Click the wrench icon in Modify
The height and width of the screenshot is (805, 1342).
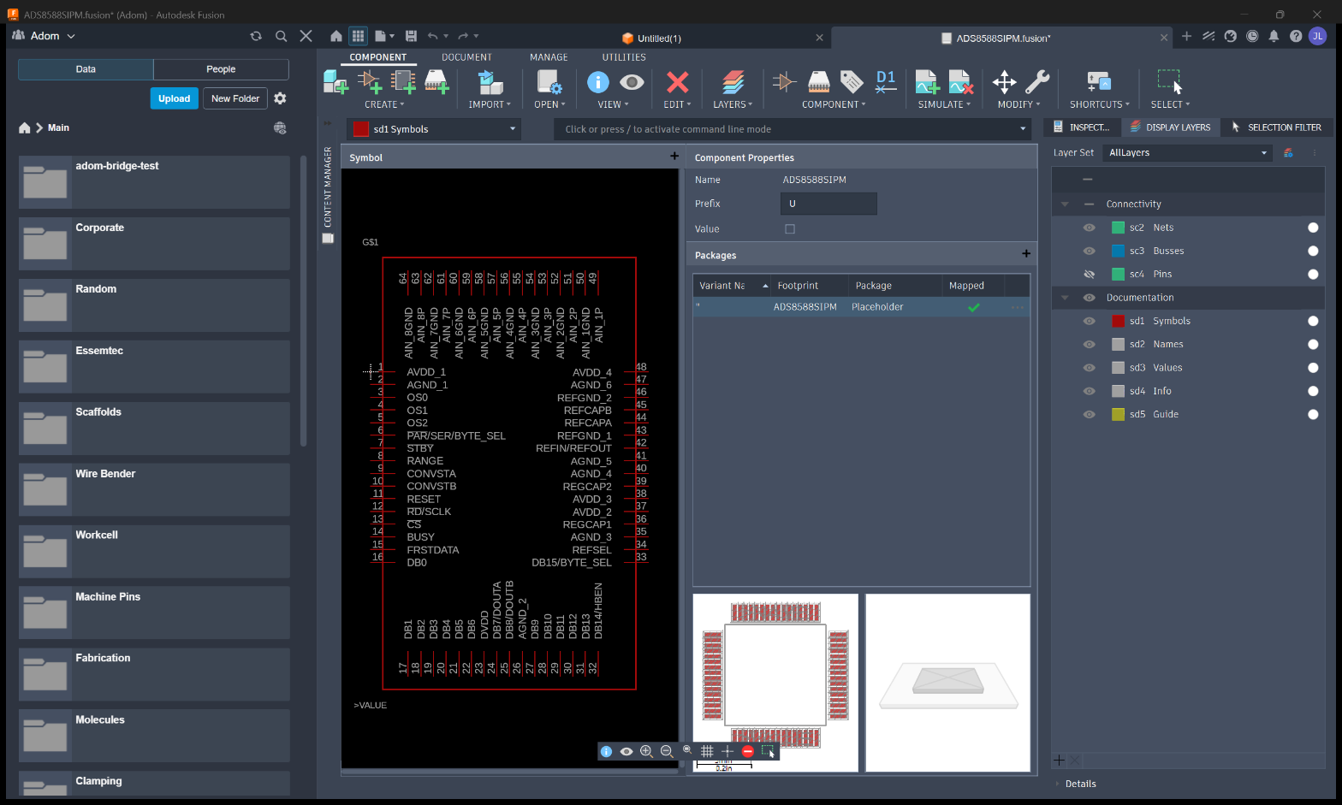point(1037,82)
